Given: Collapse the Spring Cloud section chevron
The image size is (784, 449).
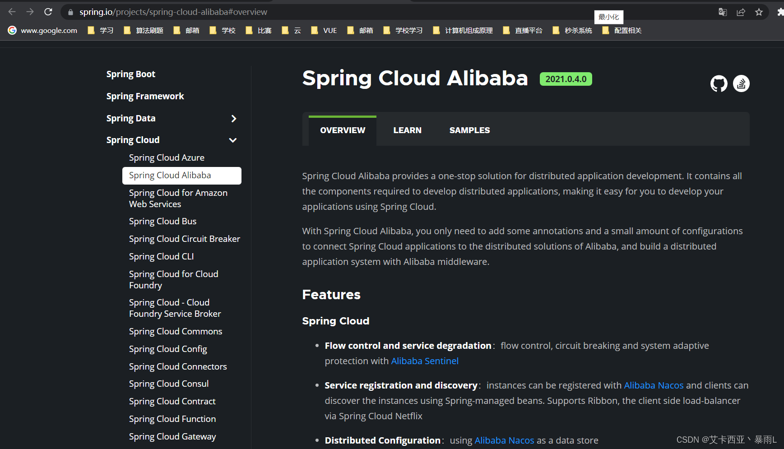Looking at the screenshot, I should tap(233, 140).
